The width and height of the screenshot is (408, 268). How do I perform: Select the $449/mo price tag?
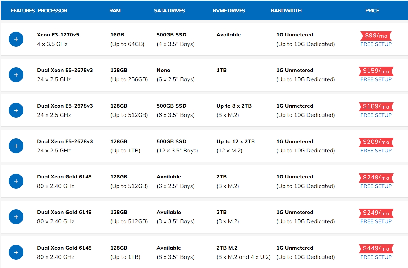[376, 248]
